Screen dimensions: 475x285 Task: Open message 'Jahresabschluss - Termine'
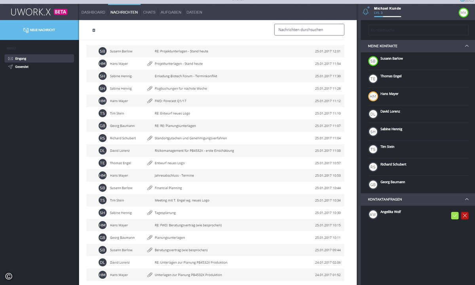pos(174,175)
